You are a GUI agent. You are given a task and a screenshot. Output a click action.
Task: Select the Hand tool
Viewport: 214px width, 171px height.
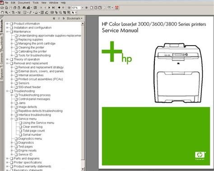[x=2, y=13]
